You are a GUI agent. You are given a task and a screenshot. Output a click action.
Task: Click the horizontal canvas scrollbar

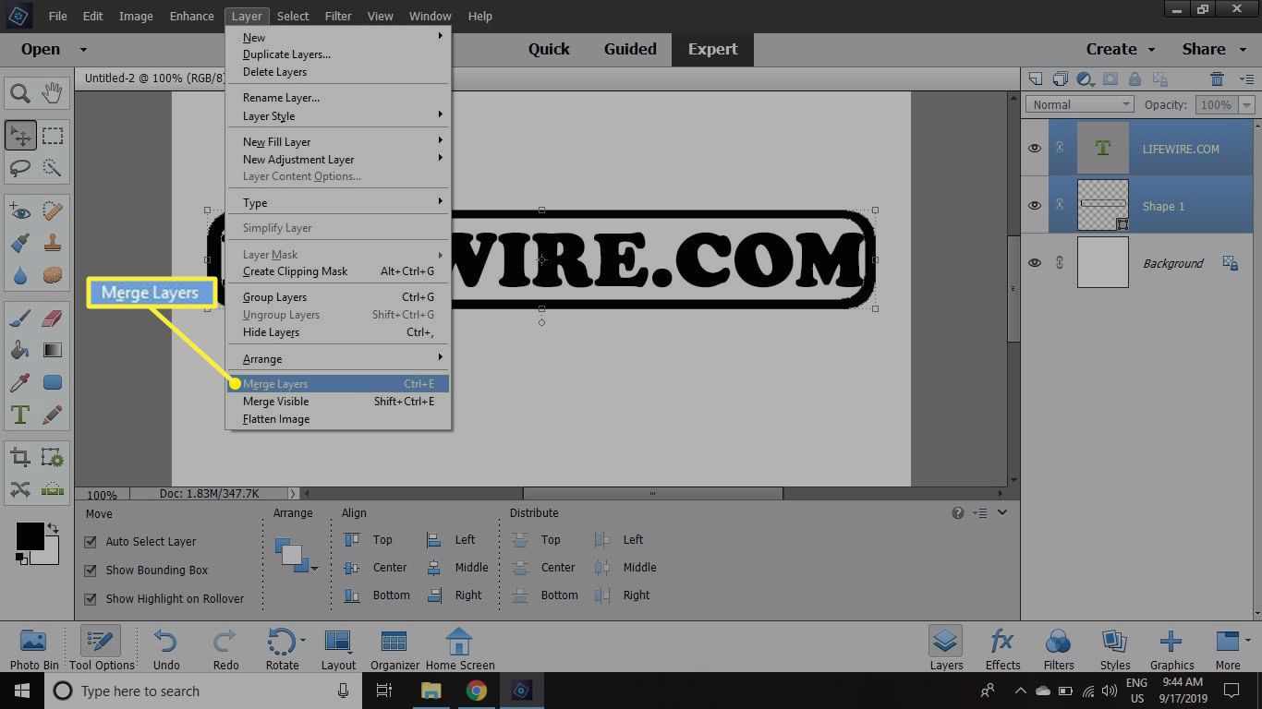tap(652, 494)
